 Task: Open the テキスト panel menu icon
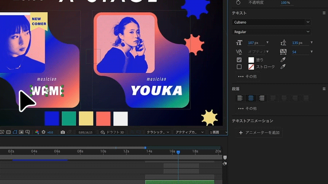pyautogui.click(x=324, y=13)
